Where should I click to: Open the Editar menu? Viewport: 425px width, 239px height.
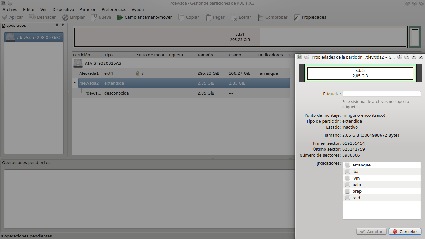coord(29,10)
